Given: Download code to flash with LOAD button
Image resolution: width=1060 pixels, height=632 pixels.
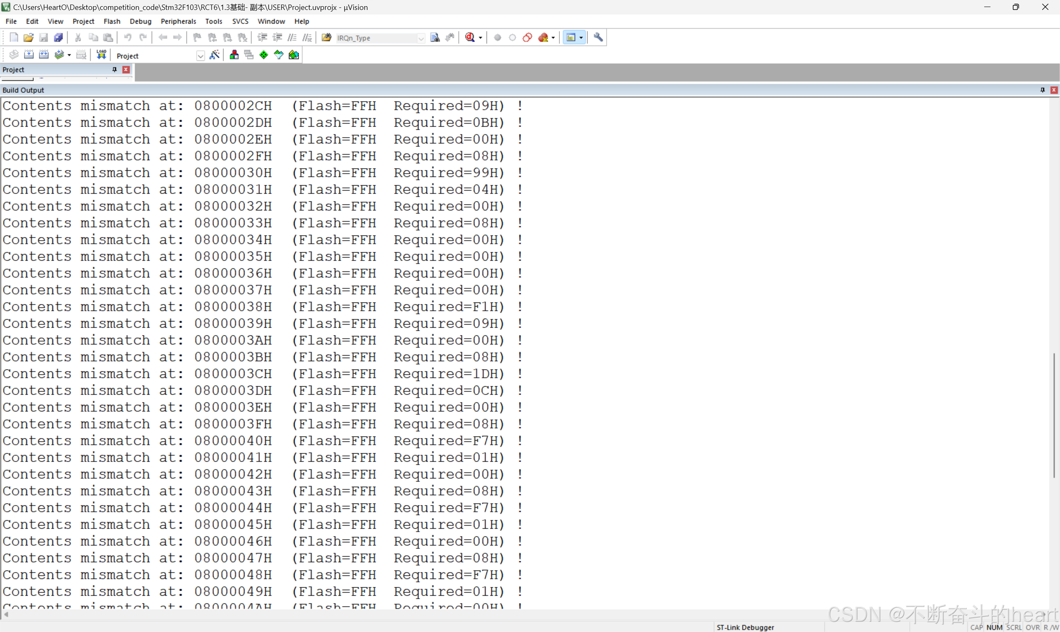Looking at the screenshot, I should pyautogui.click(x=101, y=55).
